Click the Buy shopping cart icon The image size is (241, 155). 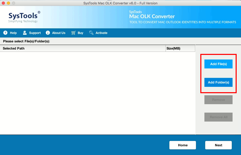tap(73, 33)
